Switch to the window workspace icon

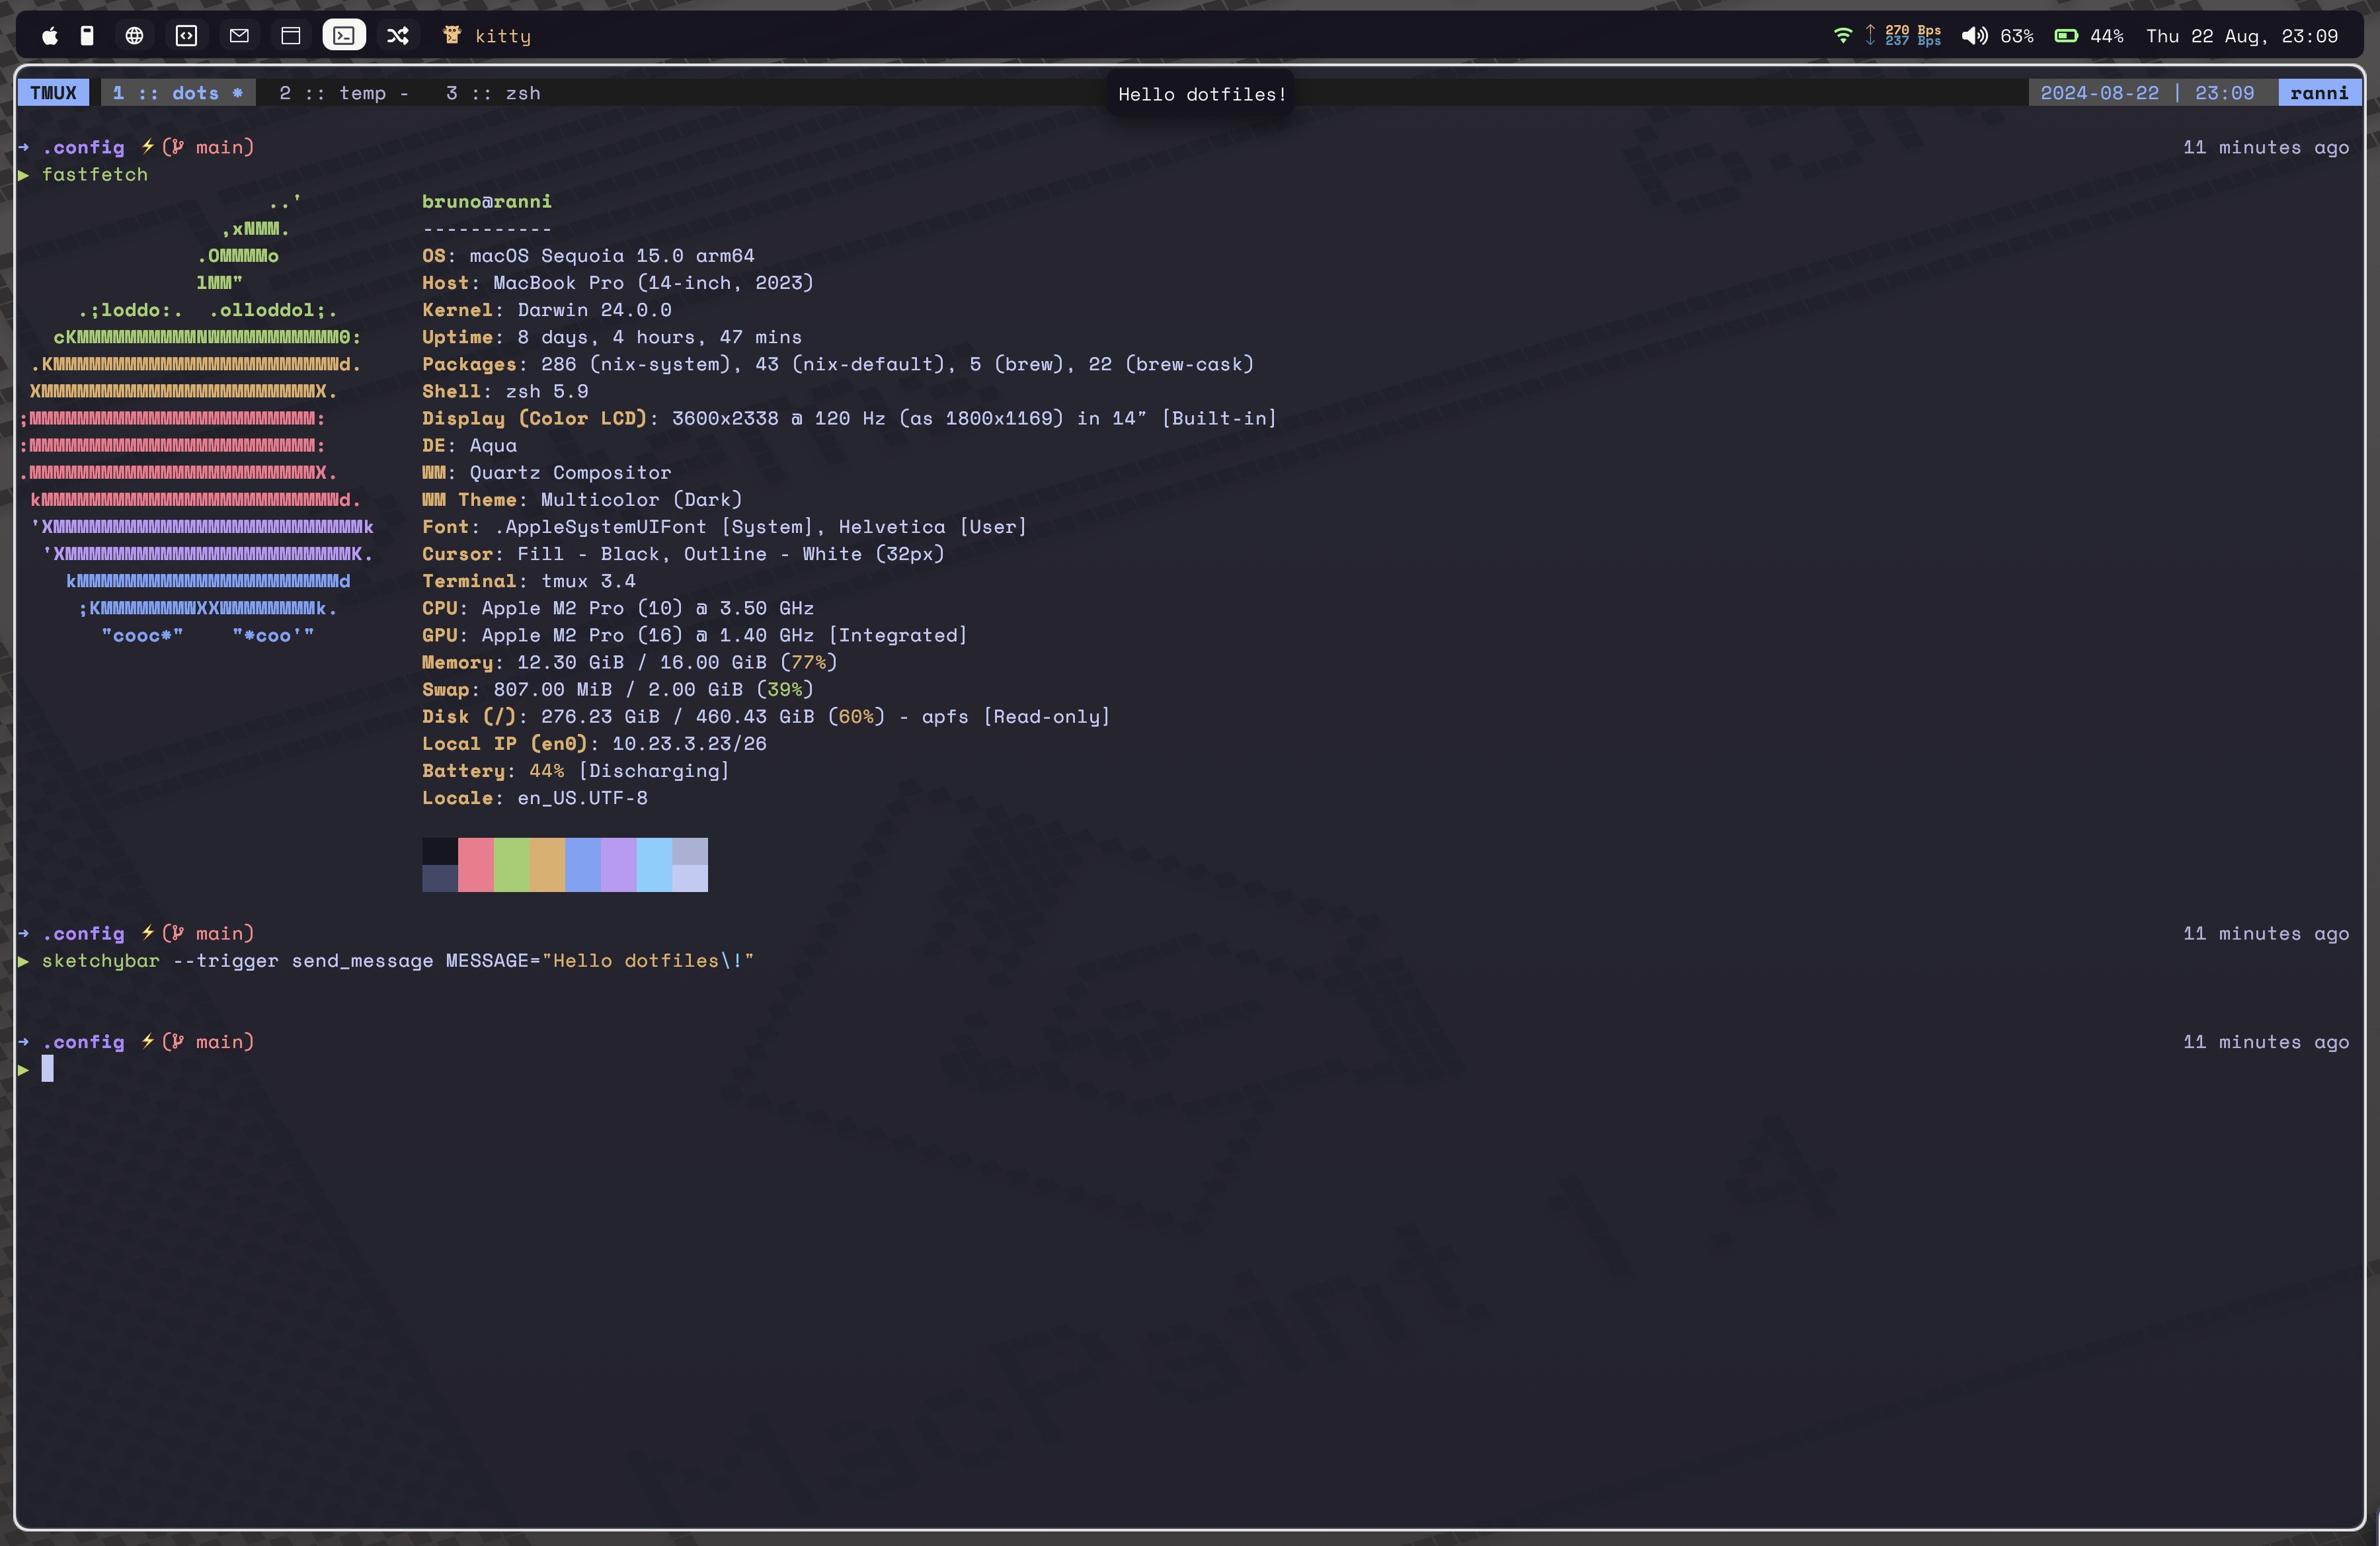coord(291,36)
